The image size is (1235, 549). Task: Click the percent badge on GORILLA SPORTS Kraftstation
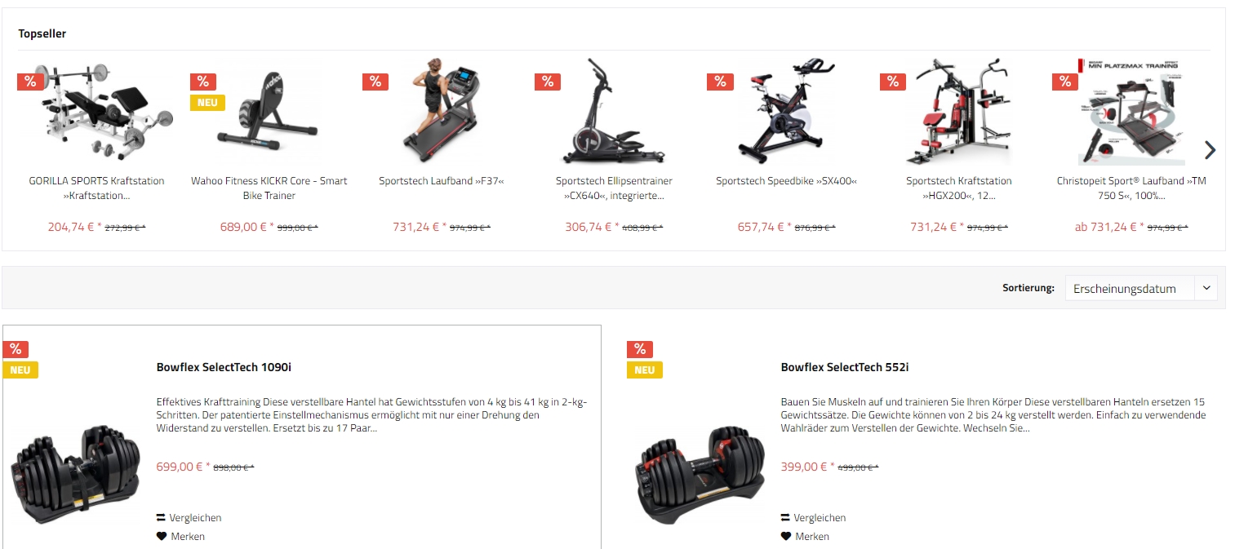[30, 81]
